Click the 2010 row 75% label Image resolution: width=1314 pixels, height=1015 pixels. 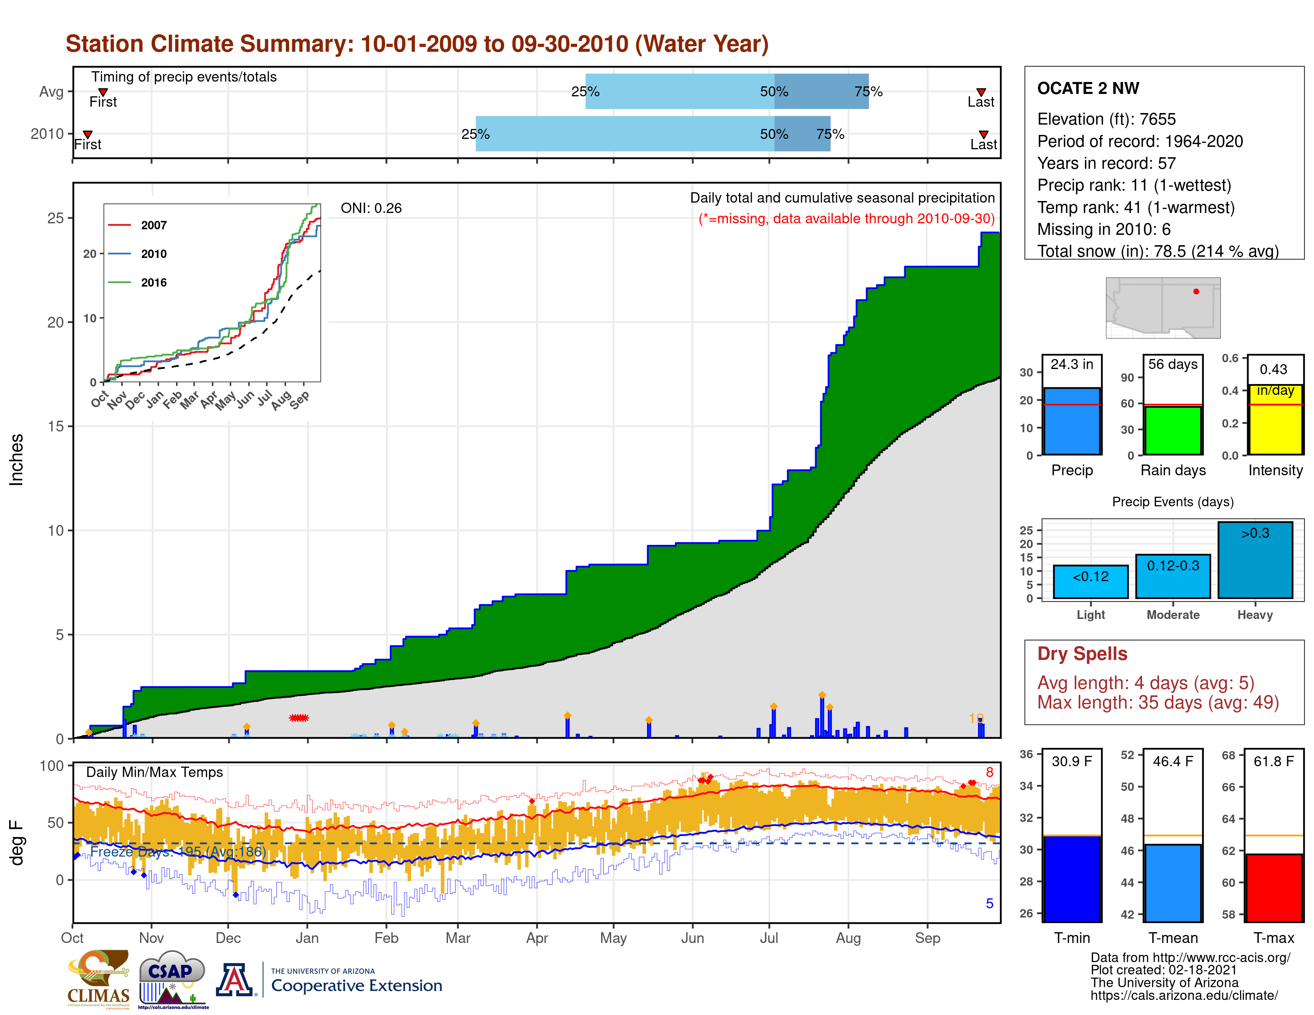pos(830,134)
